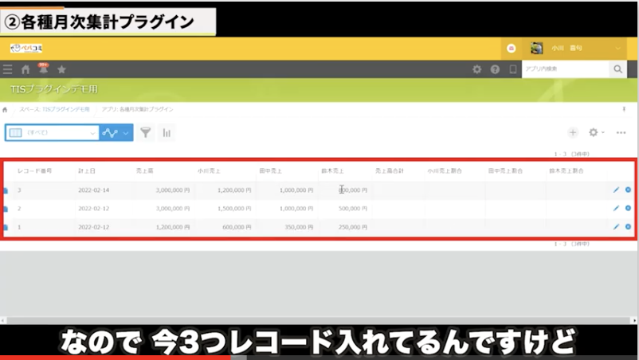Open the filter funnel icon
Screen dimensions: 639x360
point(146,132)
